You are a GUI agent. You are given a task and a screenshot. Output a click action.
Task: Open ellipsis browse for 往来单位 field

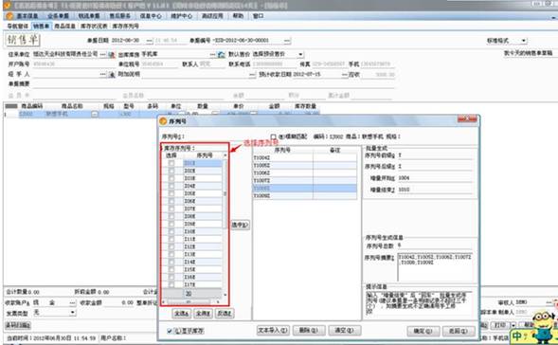[x=103, y=54]
